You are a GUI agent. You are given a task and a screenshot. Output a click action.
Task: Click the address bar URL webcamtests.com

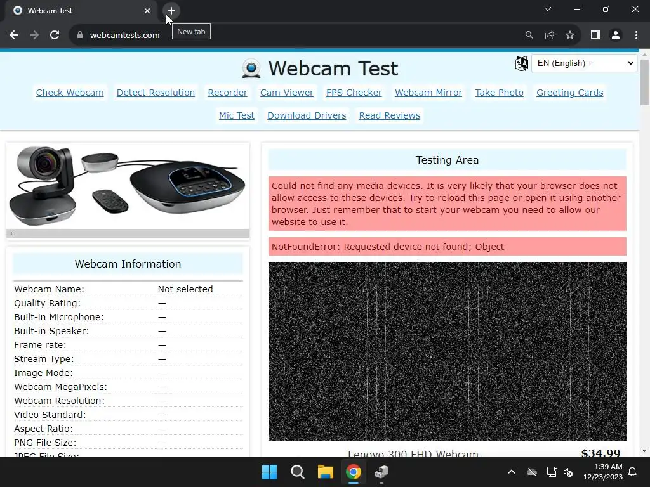(124, 36)
